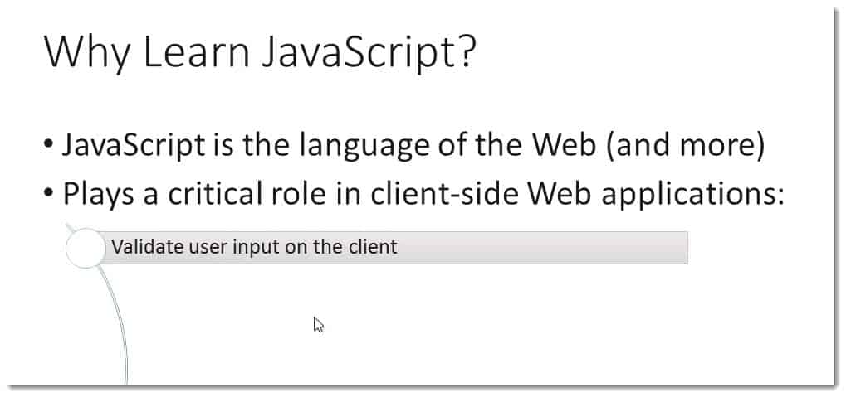Viewport: 846px width, 397px height.
Task: Click the bullet dot before "JavaScript is the language"
Action: (49, 146)
